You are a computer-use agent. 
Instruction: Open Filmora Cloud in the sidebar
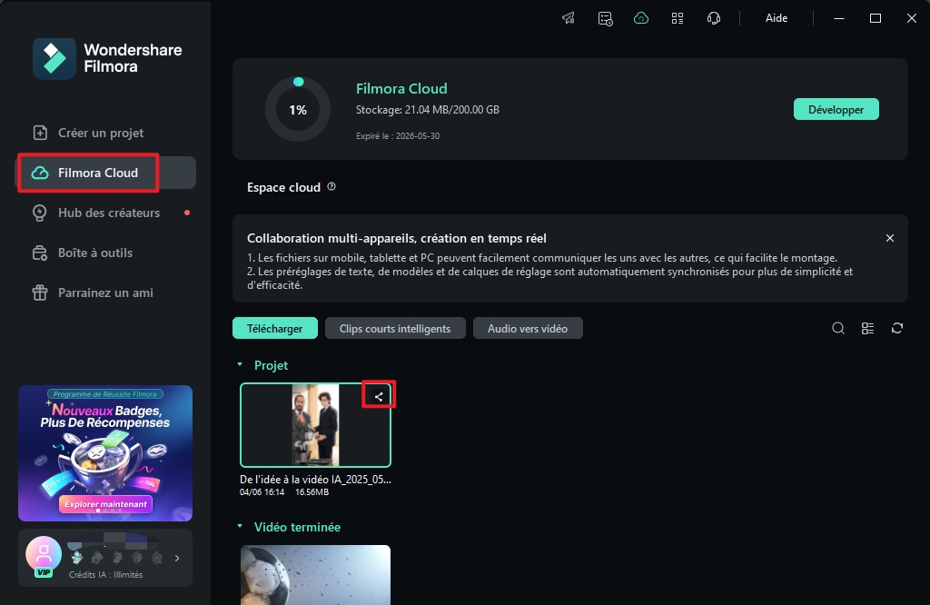coord(105,173)
